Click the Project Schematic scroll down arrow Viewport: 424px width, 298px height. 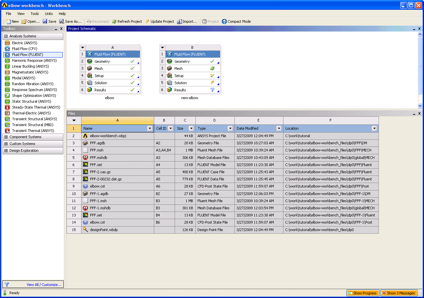tap(420, 106)
